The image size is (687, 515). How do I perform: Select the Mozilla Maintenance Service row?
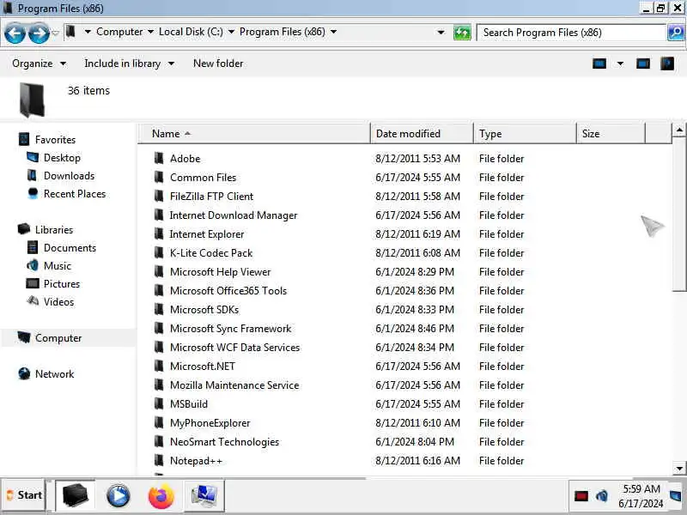[x=404, y=385]
